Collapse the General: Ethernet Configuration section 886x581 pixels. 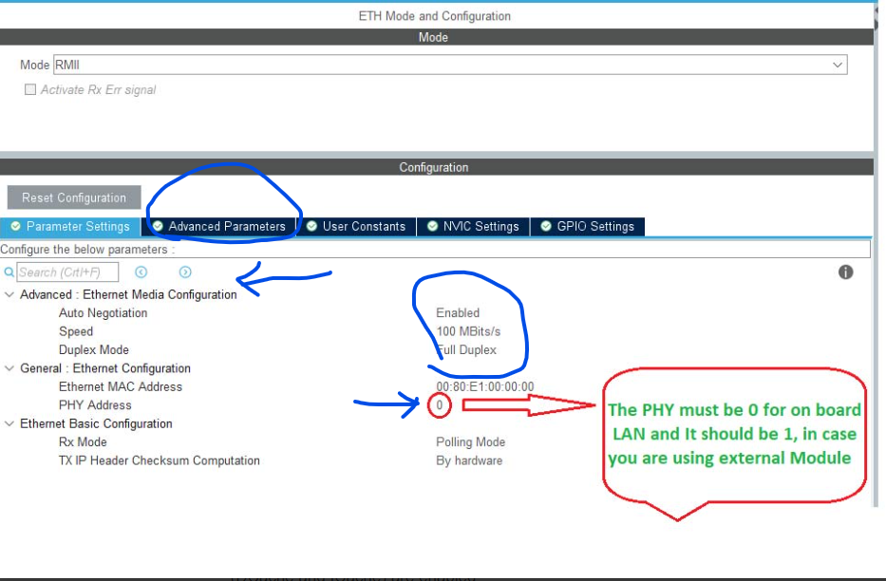click(8, 368)
